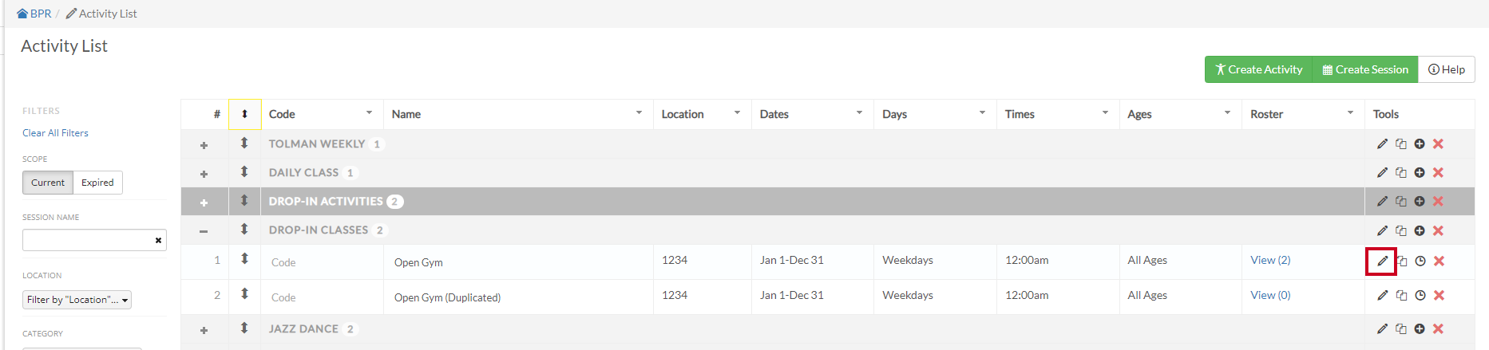
Task: Click the Create Activity button
Action: [x=1258, y=69]
